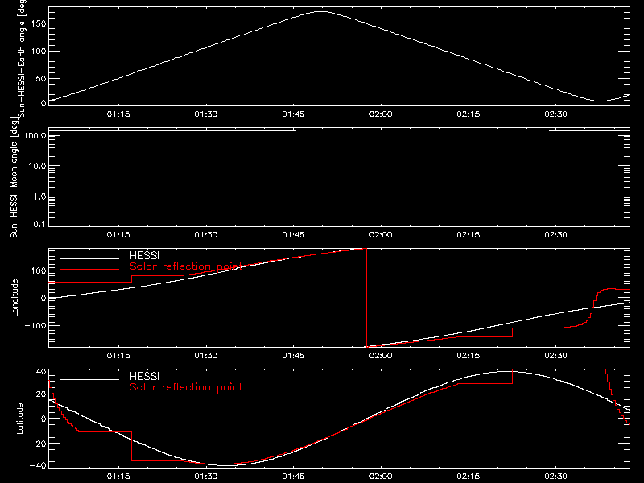The width and height of the screenshot is (644, 483).
Task: Click the 20 tick on Latitude axis
Action: 42,394
